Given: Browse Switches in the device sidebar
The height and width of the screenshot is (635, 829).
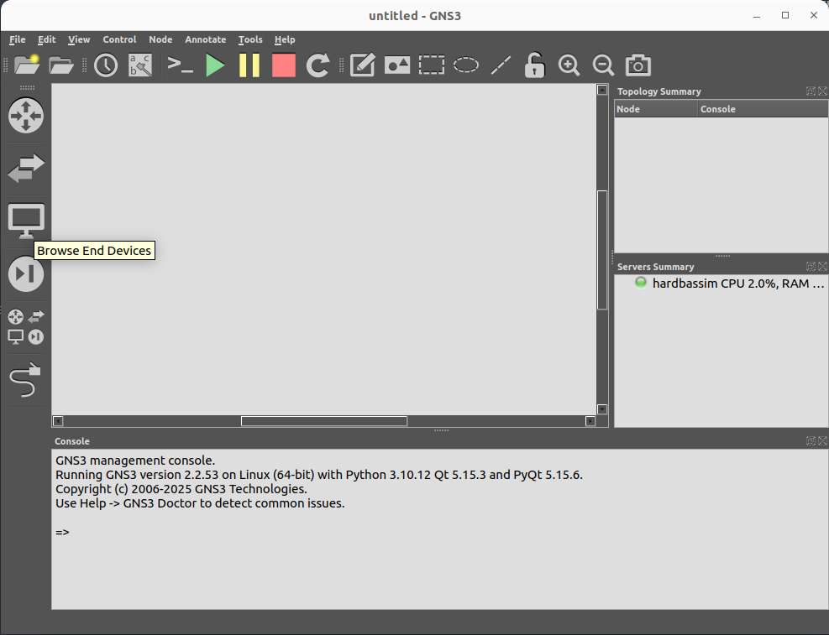Looking at the screenshot, I should click(x=26, y=169).
